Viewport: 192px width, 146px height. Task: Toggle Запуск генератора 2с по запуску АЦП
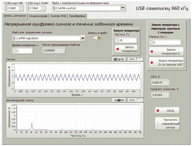click(x=166, y=62)
